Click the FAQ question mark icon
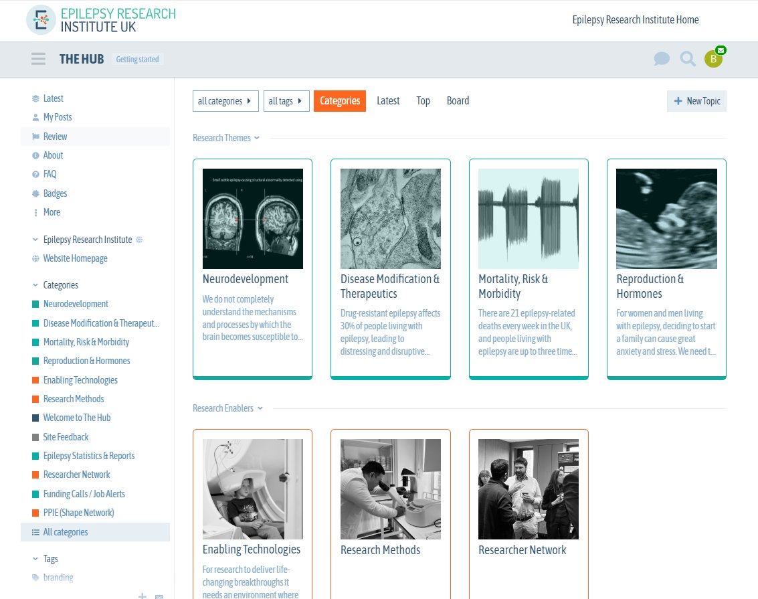The width and height of the screenshot is (758, 599). click(x=35, y=175)
